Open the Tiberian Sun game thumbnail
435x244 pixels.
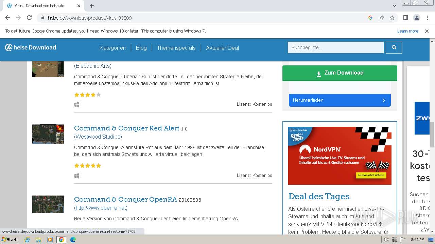coord(48,69)
